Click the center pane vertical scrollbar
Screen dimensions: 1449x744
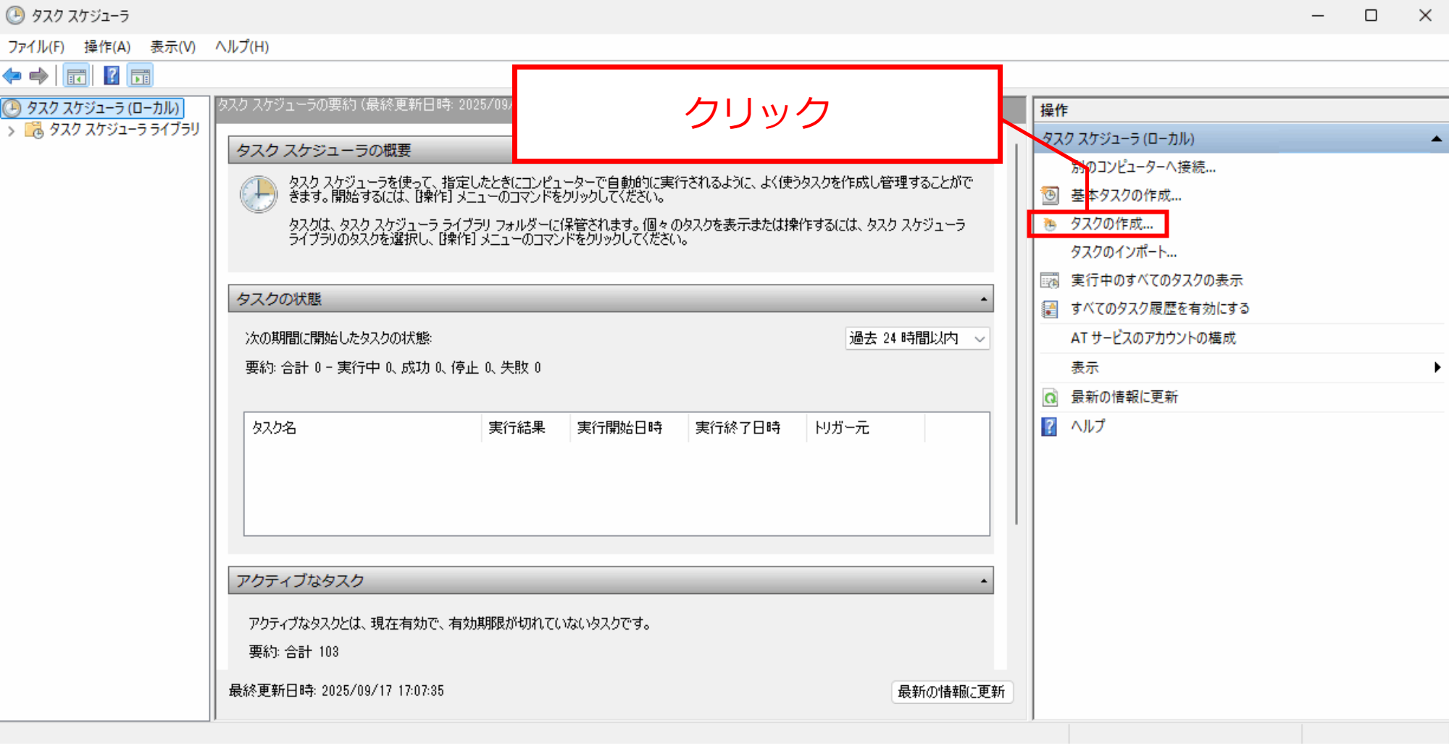coord(1017,333)
